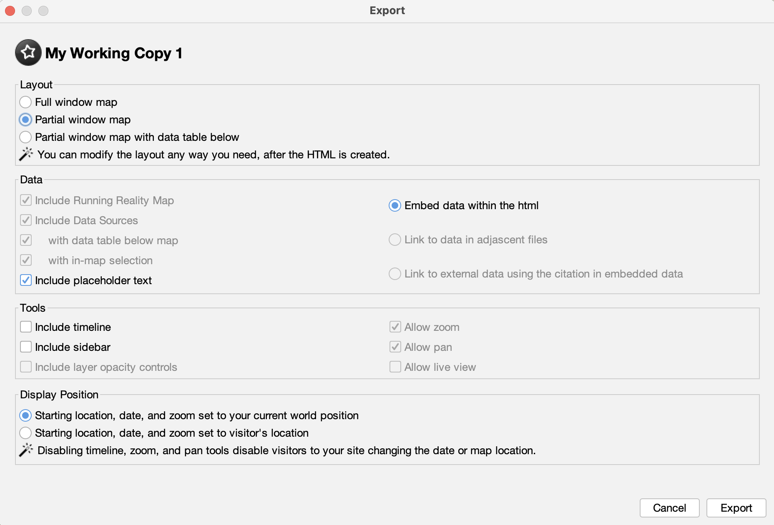Enable Include sidebar
Viewport: 774px width, 525px height.
(x=25, y=347)
